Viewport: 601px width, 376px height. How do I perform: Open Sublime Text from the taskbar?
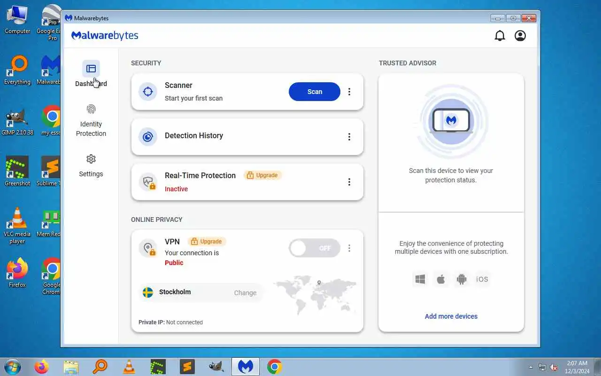click(187, 367)
